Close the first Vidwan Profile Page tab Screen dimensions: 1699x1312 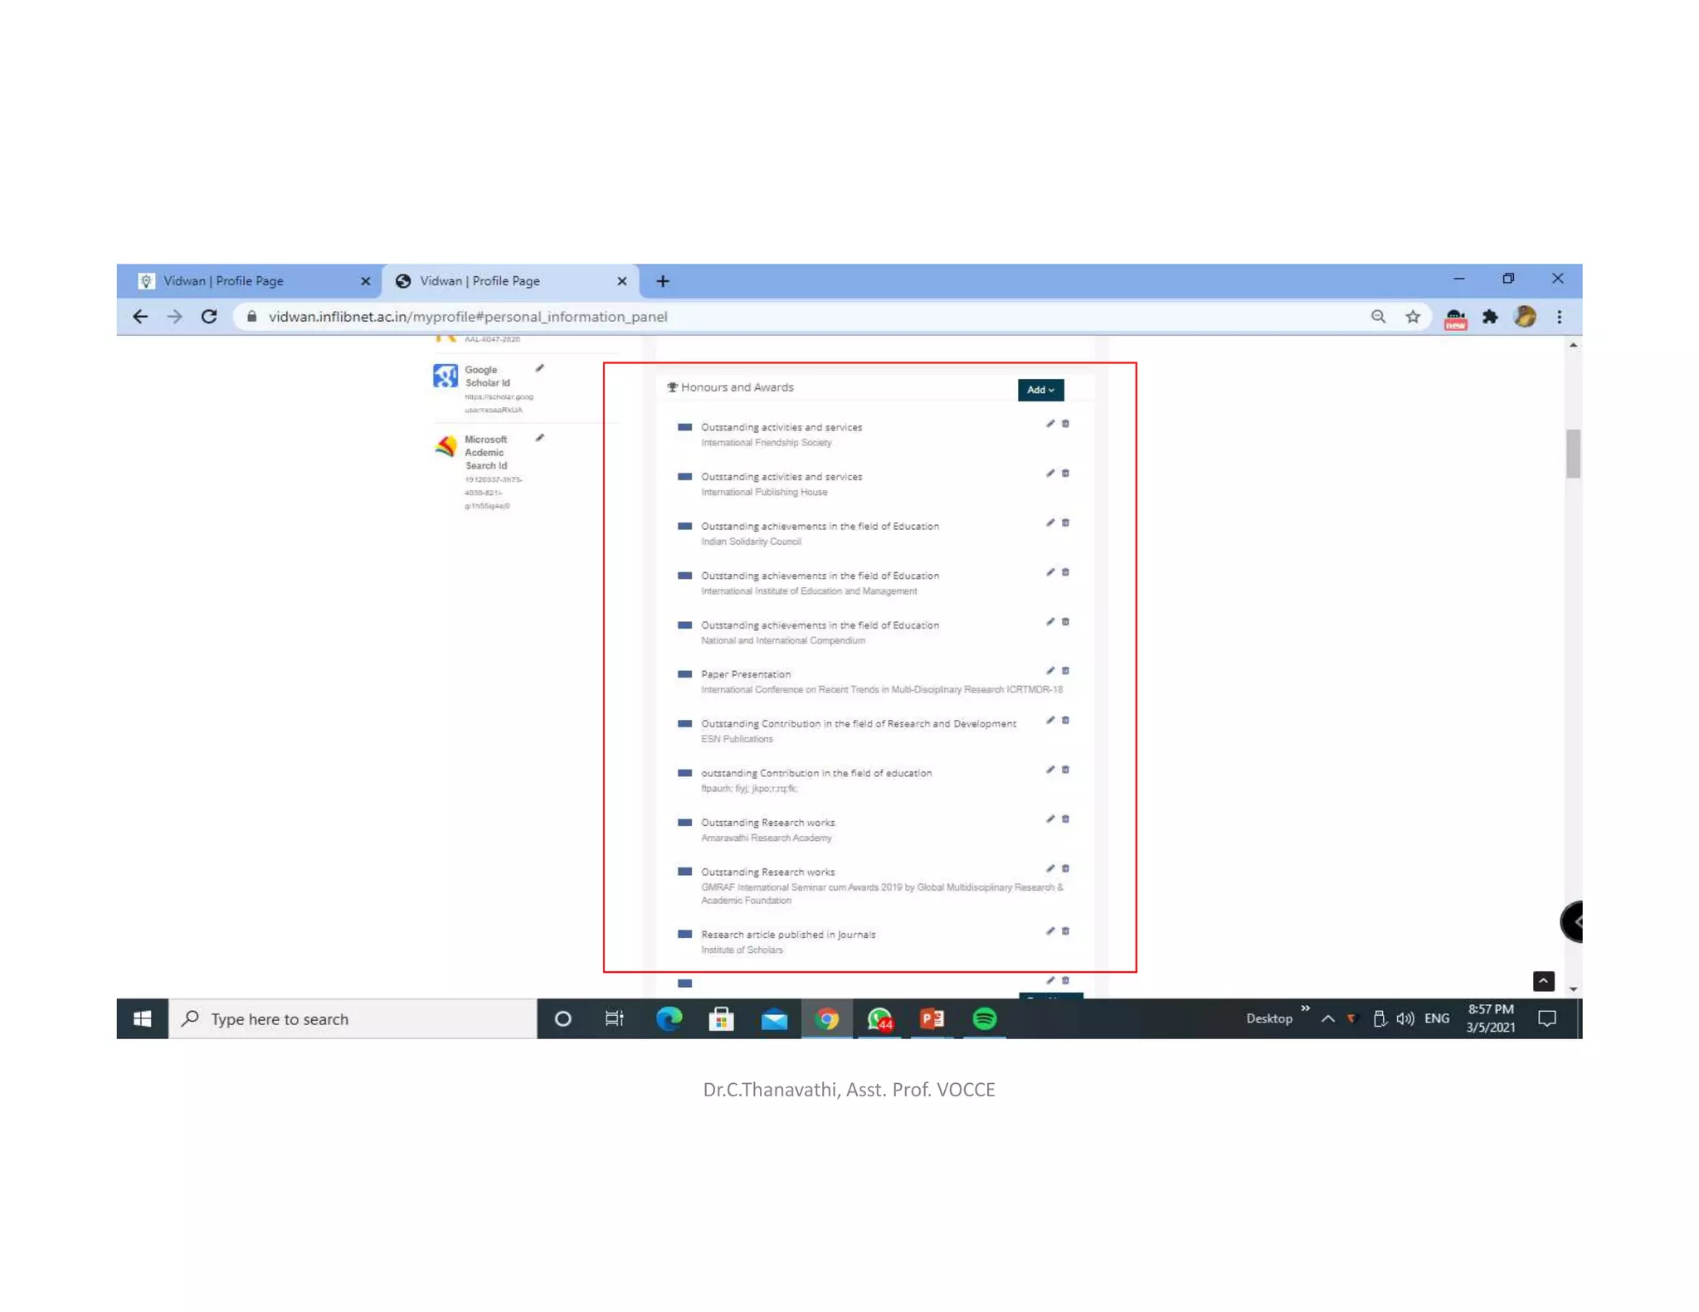pyautogui.click(x=365, y=281)
